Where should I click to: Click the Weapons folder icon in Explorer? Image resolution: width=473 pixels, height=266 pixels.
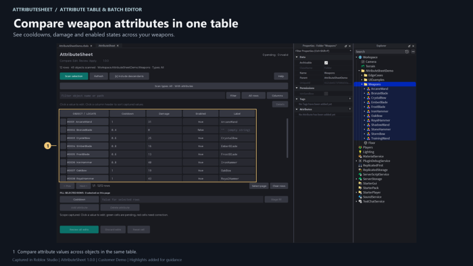[366, 84]
